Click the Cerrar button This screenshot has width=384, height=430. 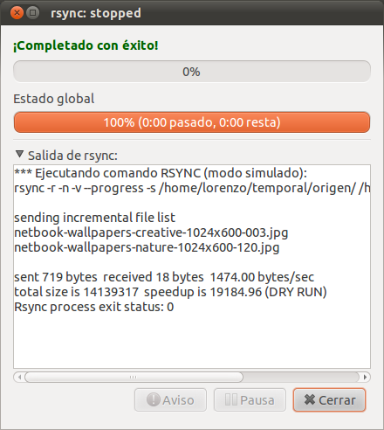click(329, 399)
